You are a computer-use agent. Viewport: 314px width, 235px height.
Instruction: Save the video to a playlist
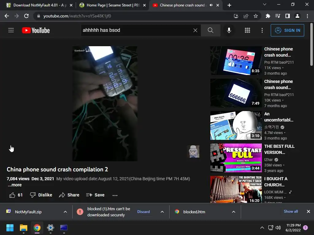point(95,195)
